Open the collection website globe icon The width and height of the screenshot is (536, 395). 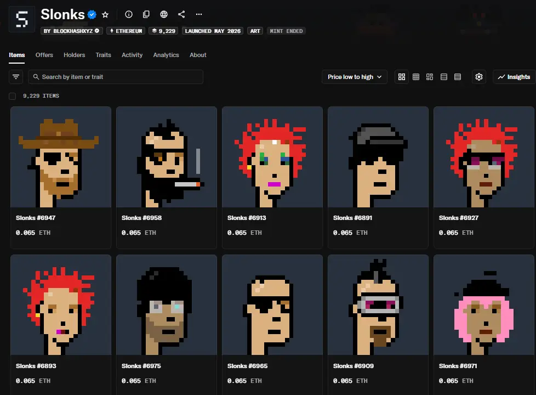tap(164, 14)
